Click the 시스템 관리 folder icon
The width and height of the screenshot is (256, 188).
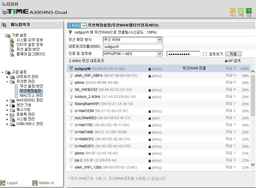pos(12,119)
